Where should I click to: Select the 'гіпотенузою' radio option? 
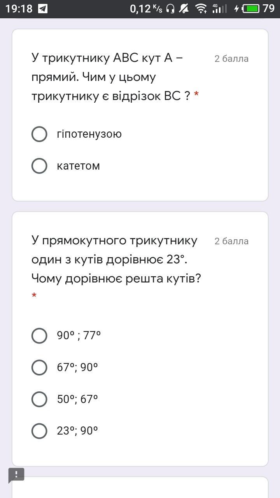coord(39,134)
